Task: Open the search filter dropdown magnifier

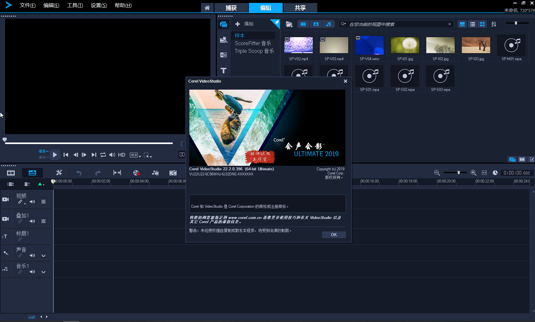Action: click(x=343, y=24)
